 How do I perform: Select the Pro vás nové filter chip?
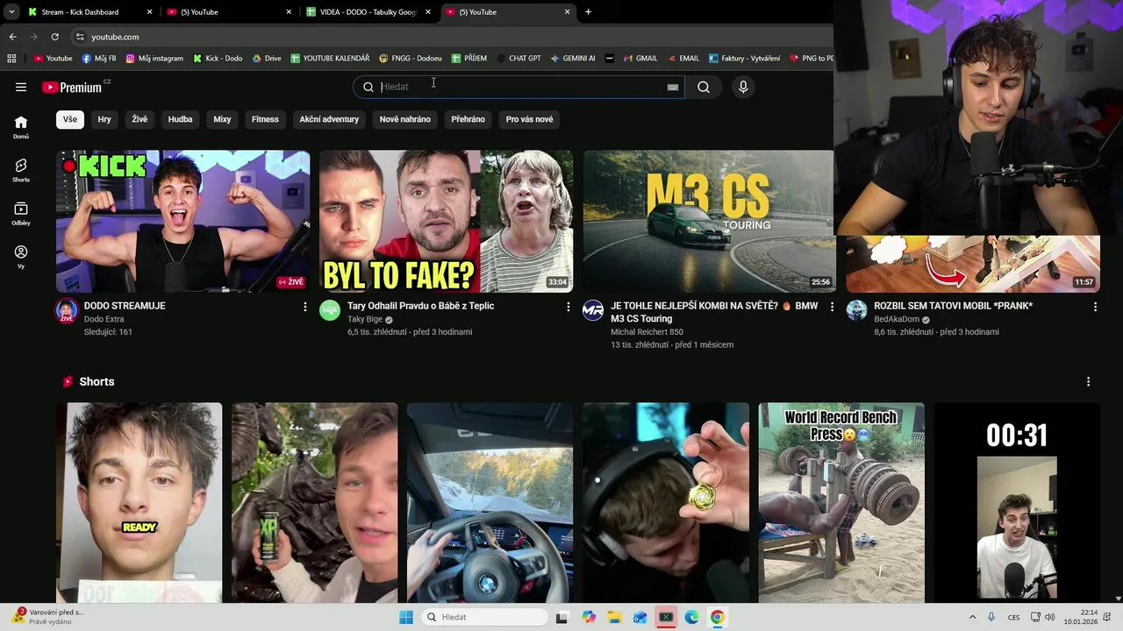coord(529,119)
